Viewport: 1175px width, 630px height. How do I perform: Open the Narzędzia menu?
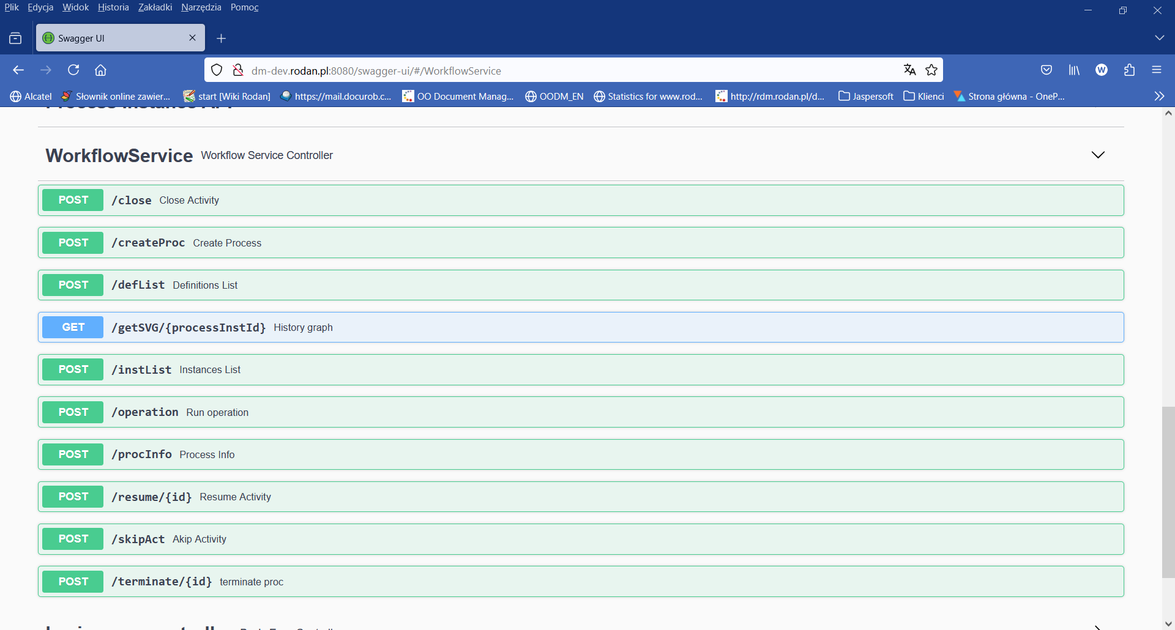[201, 7]
